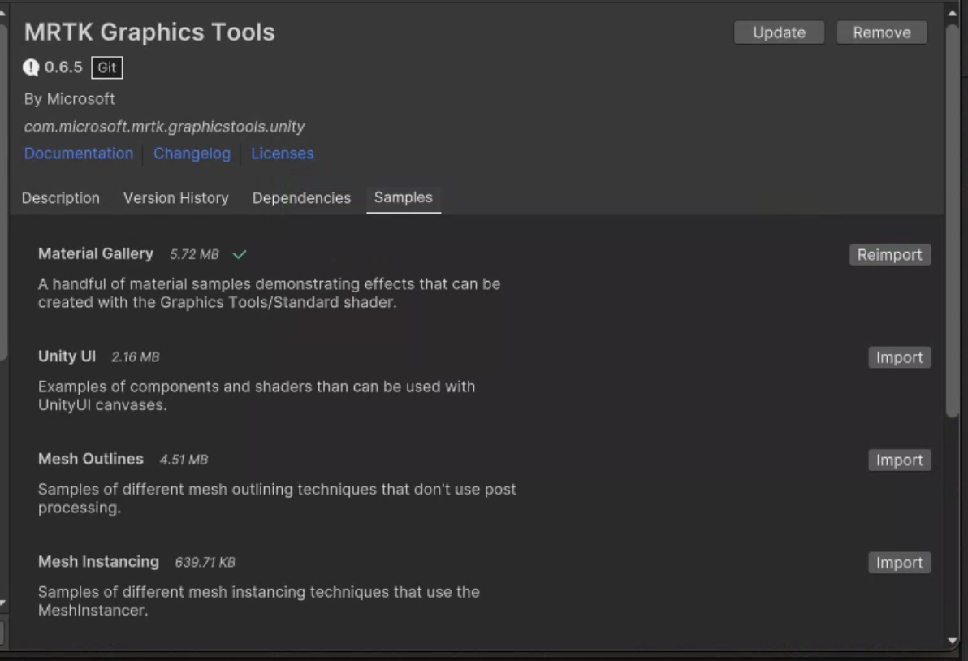
Task: Click the 5.72 MB size label
Action: [x=194, y=254]
